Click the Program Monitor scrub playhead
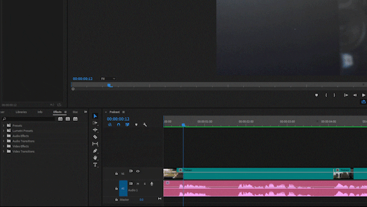The image size is (367, 207). tap(110, 86)
